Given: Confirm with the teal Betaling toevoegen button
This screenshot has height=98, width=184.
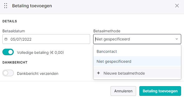Looking at the screenshot, I should click(x=160, y=91).
